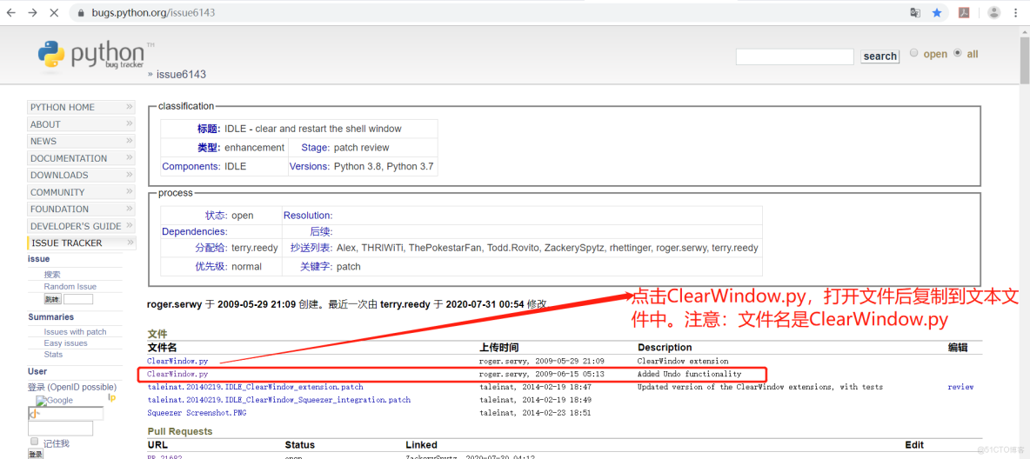
Task: Stop page loading with the X button
Action: (54, 12)
